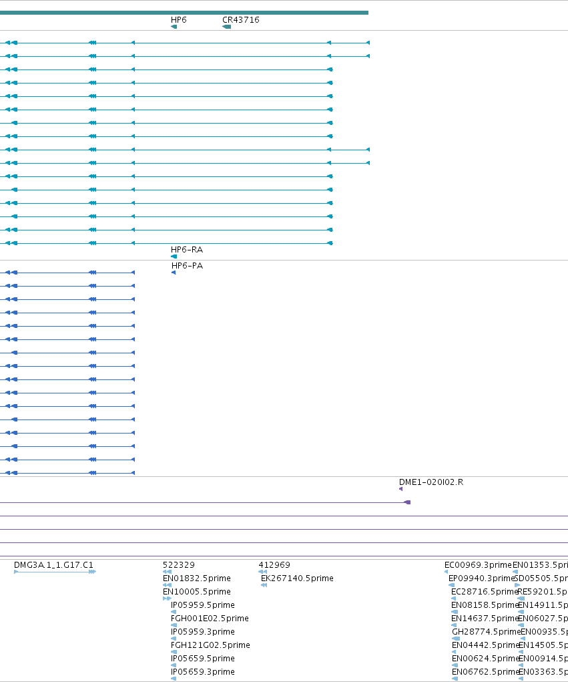Click the IP05959.3prime label

click(203, 632)
